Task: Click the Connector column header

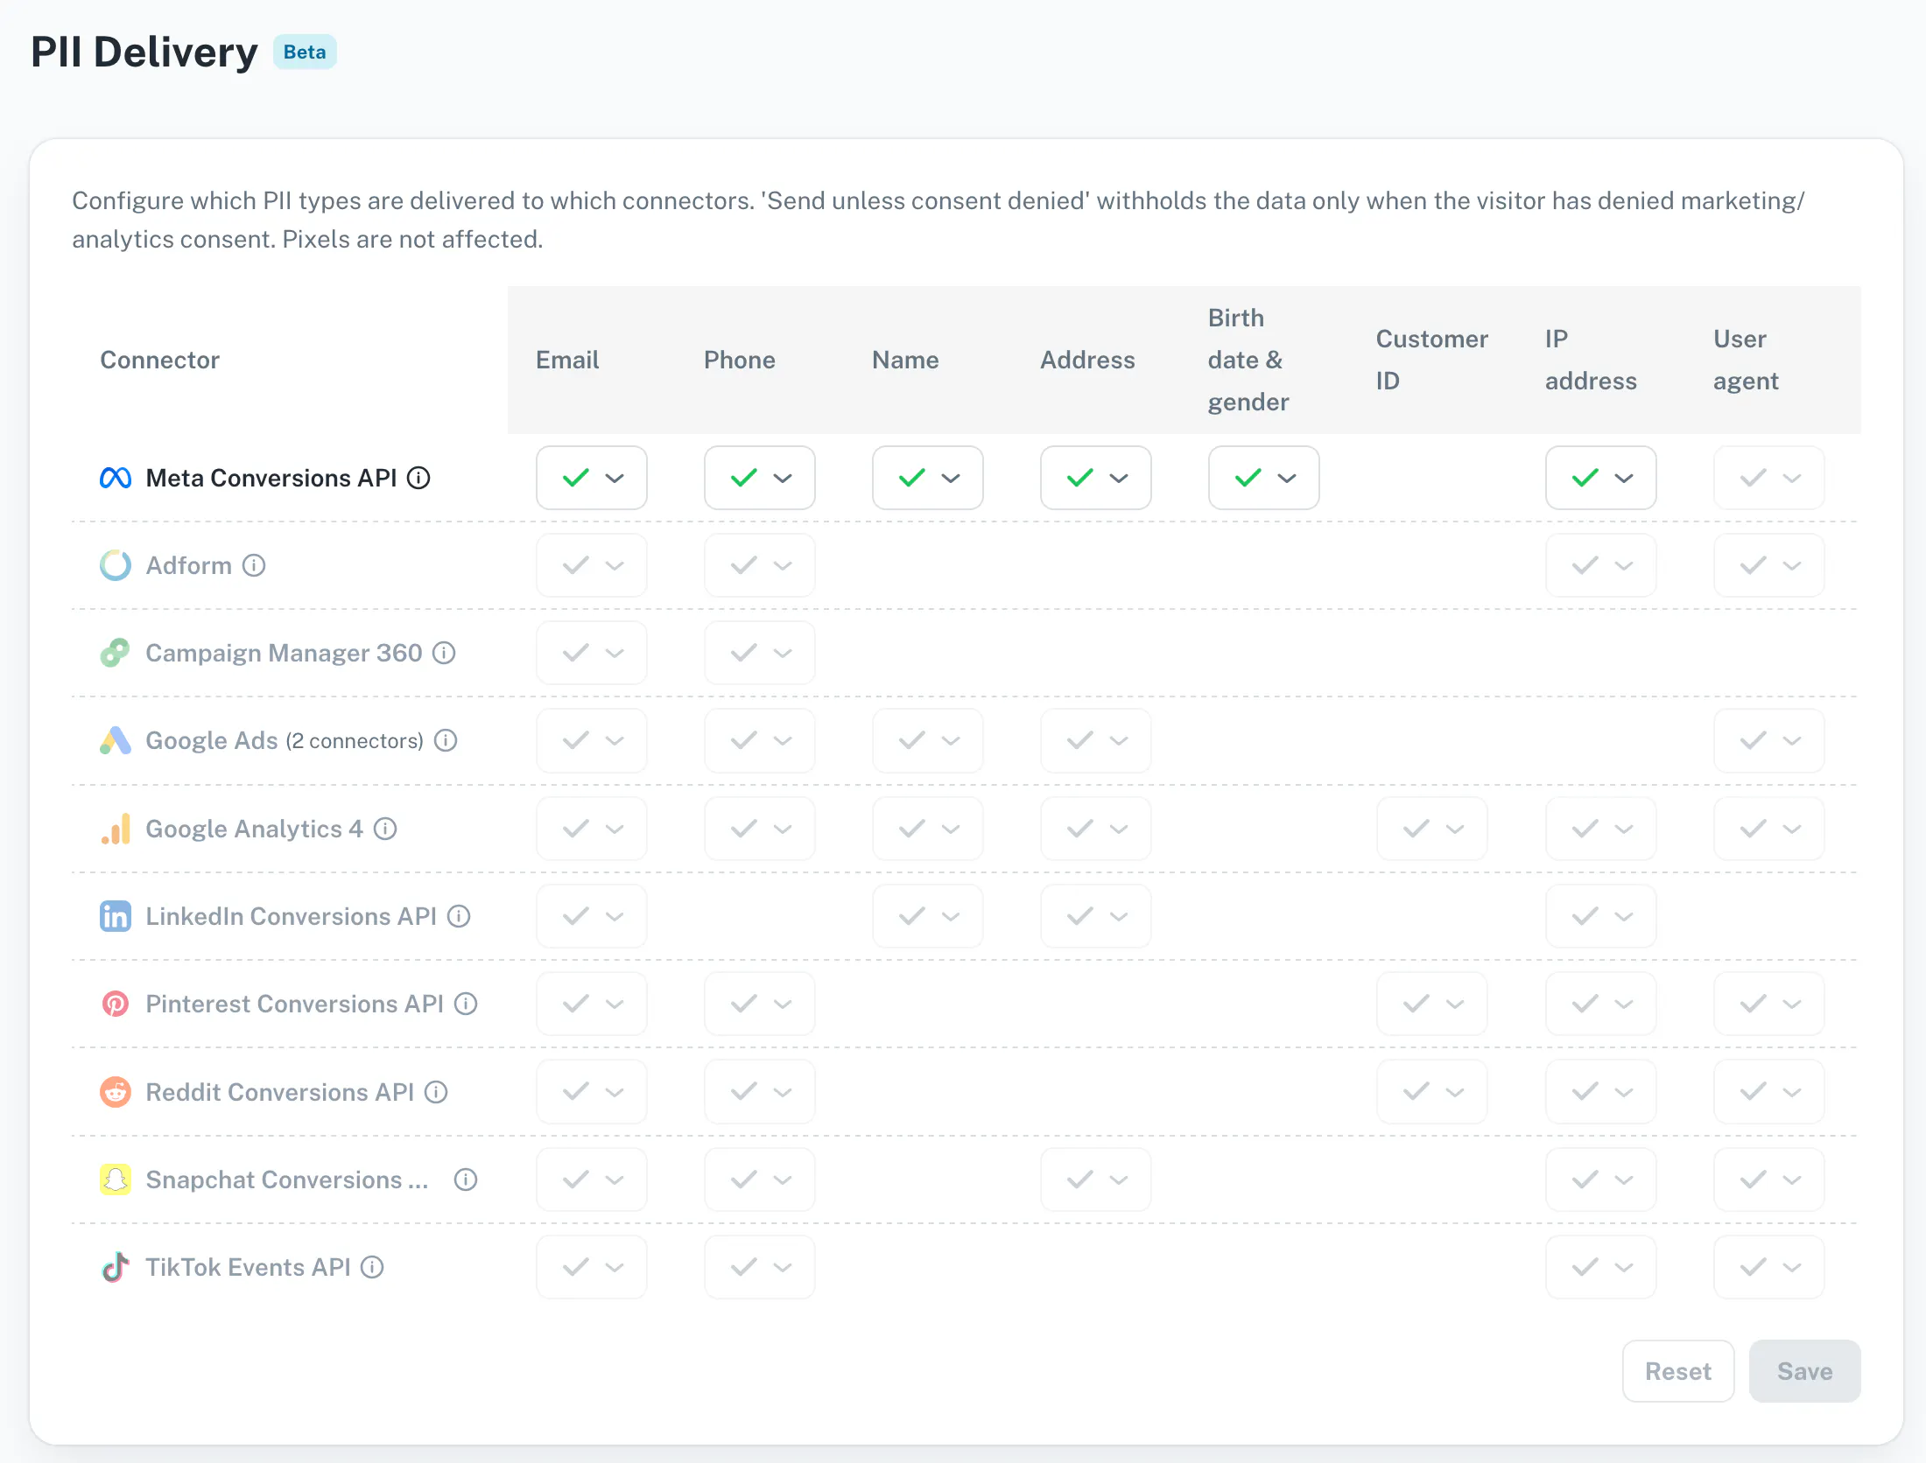Action: click(159, 360)
